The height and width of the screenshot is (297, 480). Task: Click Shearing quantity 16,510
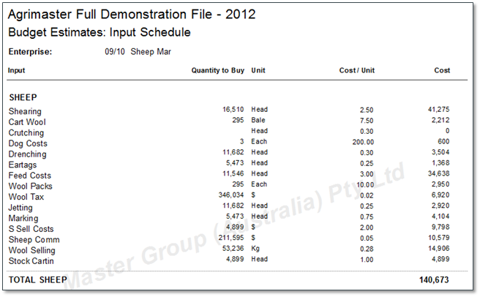click(233, 110)
